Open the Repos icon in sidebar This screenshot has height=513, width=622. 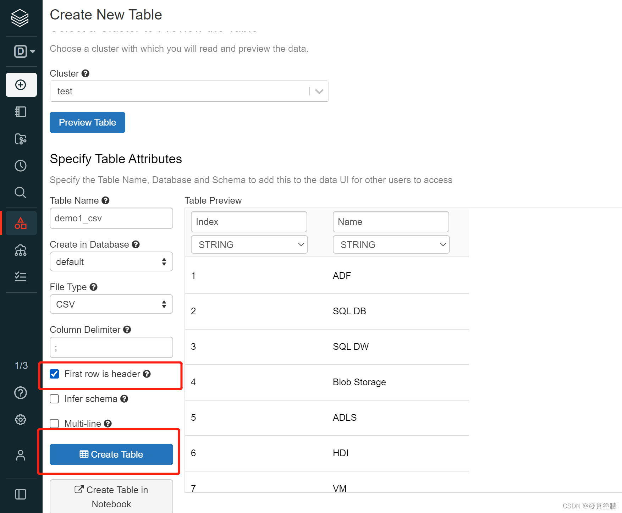coord(21,139)
